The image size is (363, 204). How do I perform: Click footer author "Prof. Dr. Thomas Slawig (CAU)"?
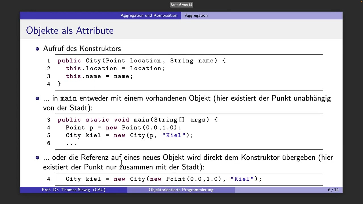[73, 190]
